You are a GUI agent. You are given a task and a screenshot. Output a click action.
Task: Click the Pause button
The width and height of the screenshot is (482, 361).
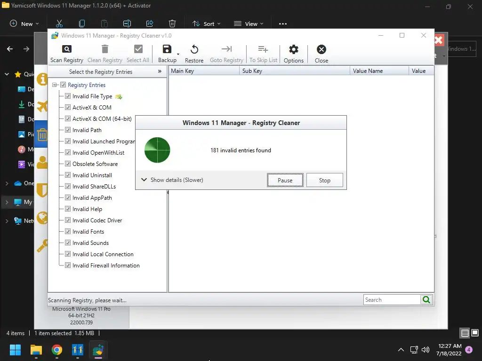click(x=285, y=180)
